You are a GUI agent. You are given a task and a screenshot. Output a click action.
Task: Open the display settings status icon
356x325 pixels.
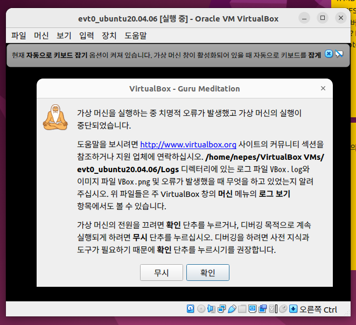pos(252,309)
